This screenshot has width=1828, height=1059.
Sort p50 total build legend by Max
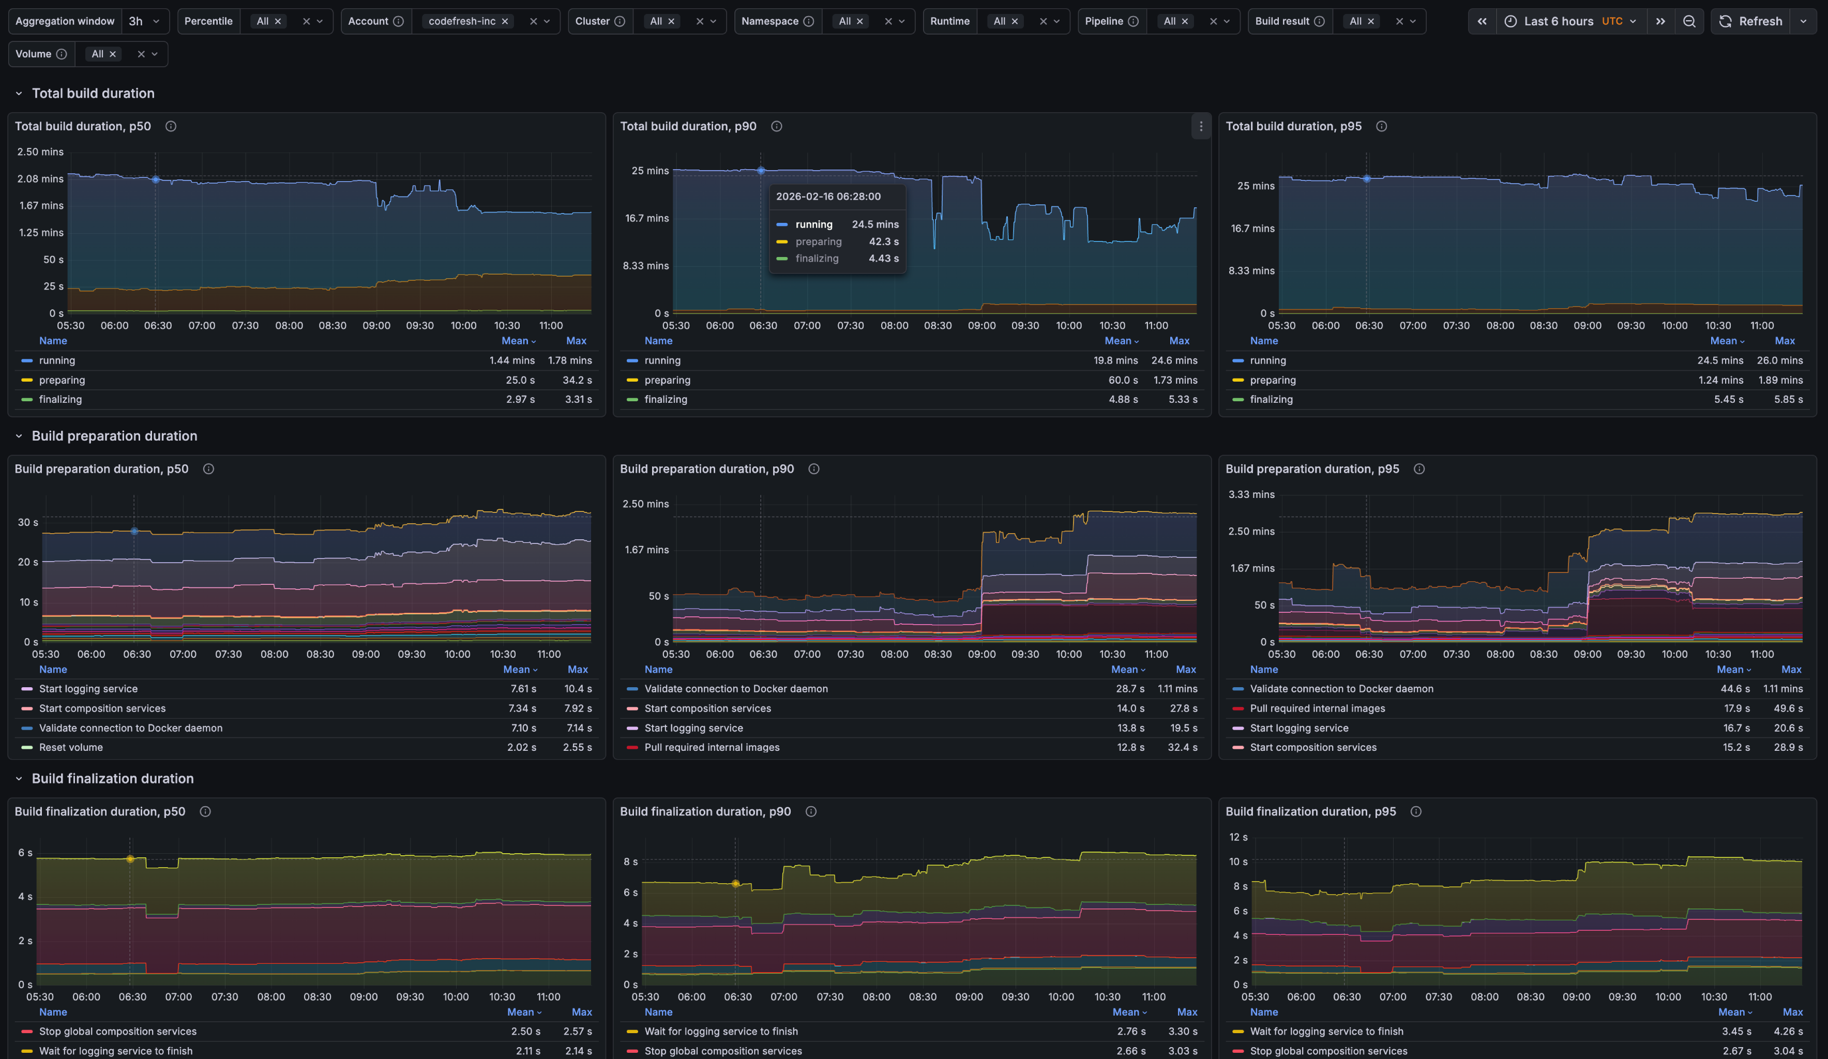[576, 341]
